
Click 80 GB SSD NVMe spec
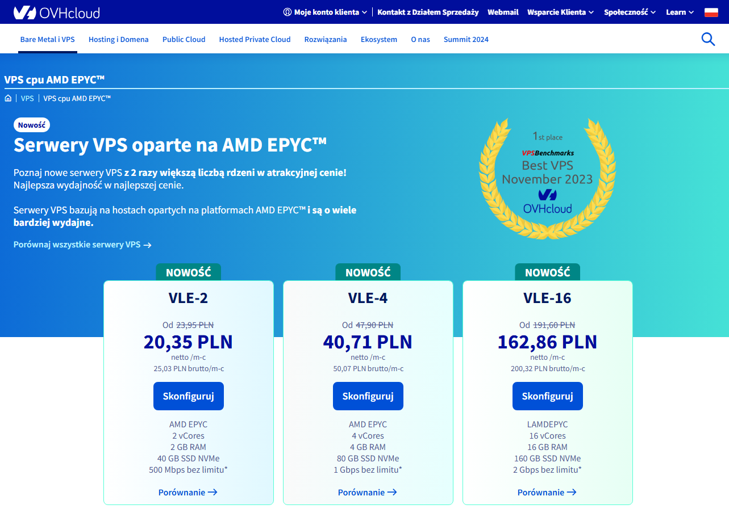pyautogui.click(x=368, y=459)
